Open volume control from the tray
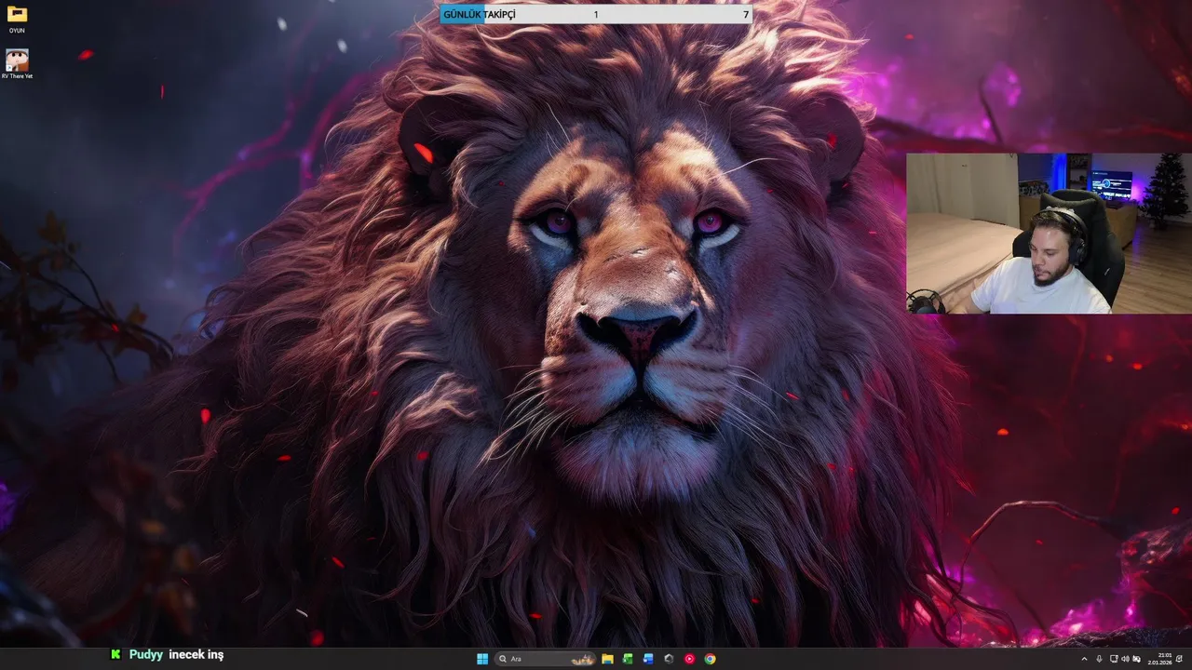Image resolution: width=1192 pixels, height=670 pixels. [1125, 659]
